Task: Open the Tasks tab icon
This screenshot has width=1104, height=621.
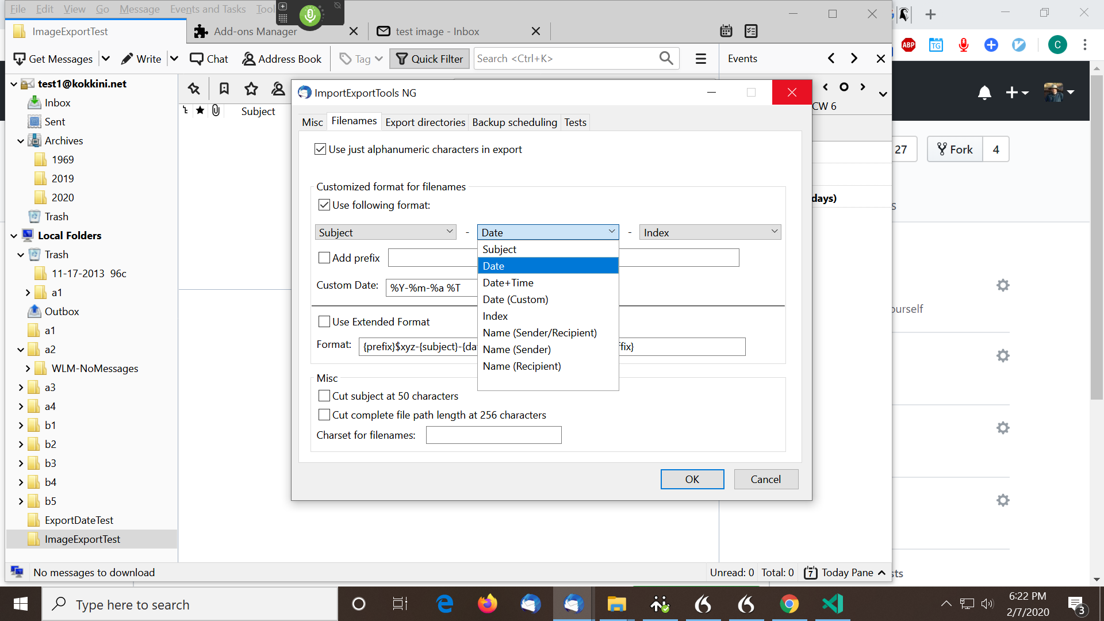Action: click(751, 31)
